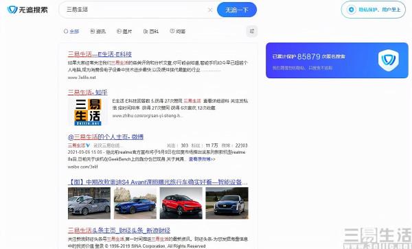Open the Audi S4 Avant article link
This screenshot has width=412, height=249.
point(158,182)
